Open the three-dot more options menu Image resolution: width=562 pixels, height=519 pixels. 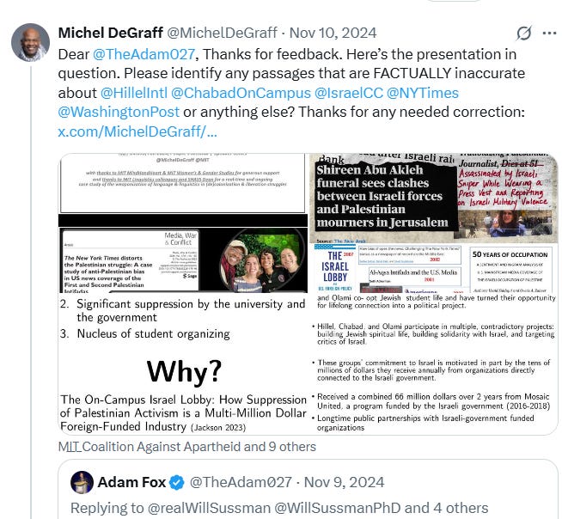click(550, 34)
